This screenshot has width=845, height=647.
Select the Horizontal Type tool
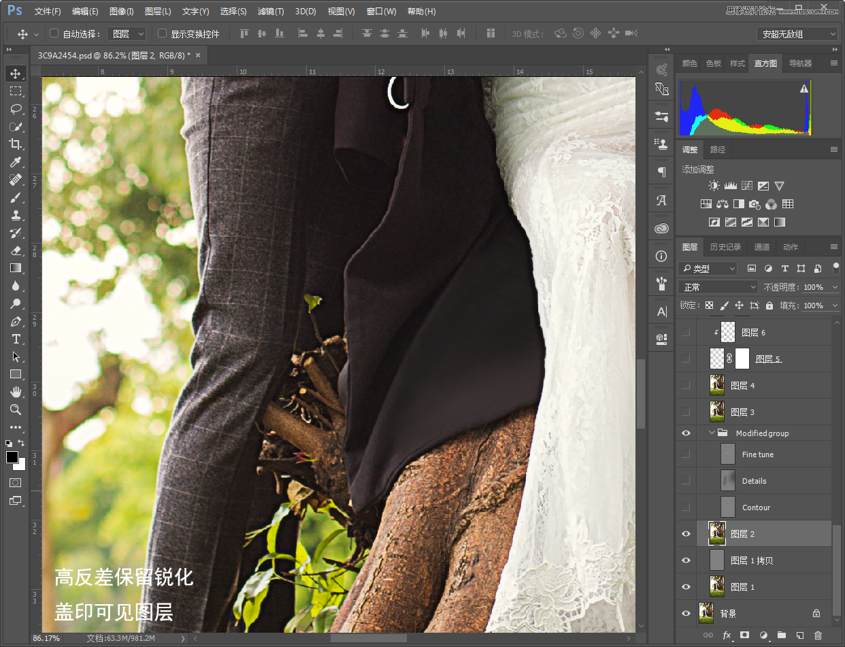click(15, 339)
